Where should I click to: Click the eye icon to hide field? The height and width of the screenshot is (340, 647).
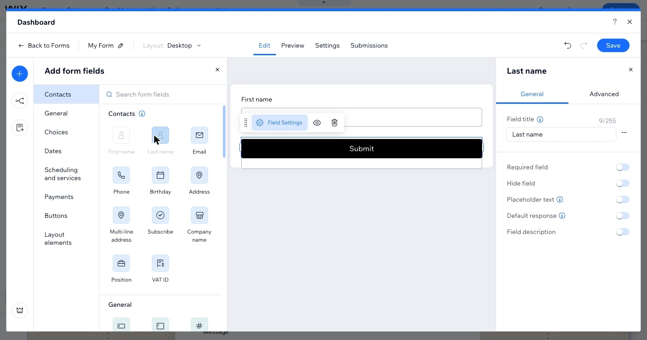point(317,123)
